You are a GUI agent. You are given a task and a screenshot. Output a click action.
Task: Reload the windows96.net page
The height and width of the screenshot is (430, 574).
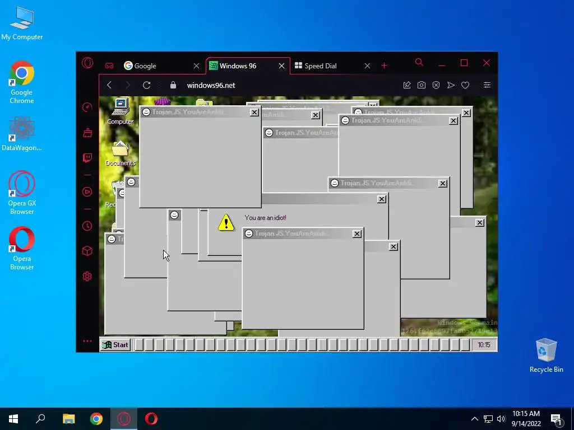click(147, 85)
